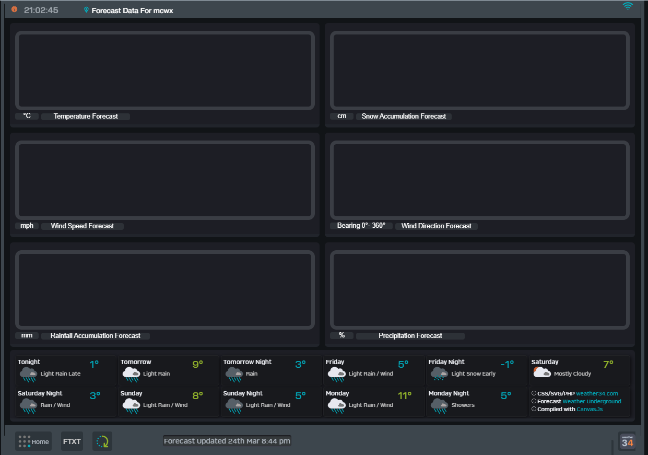
Task: Click the °C unit badge
Action: [27, 116]
